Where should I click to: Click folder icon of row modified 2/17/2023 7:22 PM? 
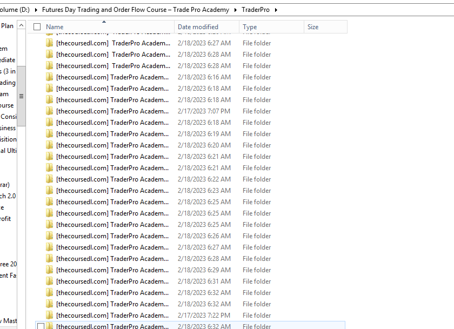click(50, 315)
